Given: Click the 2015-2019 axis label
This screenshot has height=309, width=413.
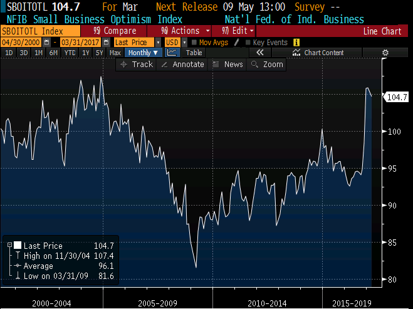Looking at the screenshot, I should (x=352, y=303).
